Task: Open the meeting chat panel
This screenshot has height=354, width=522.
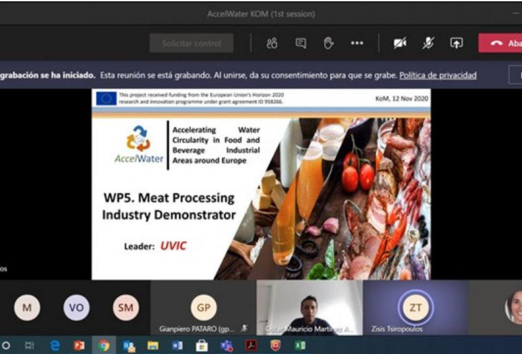Action: tap(300, 44)
